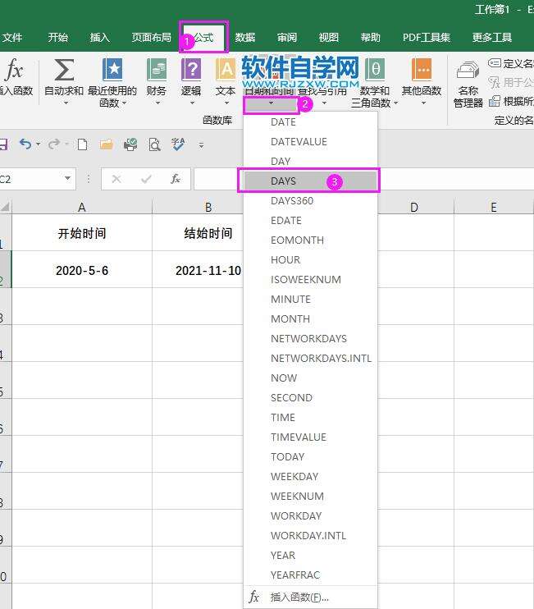Image resolution: width=534 pixels, height=609 pixels.
Task: Choose WORKDAY.INTL from the function list
Action: tap(310, 536)
